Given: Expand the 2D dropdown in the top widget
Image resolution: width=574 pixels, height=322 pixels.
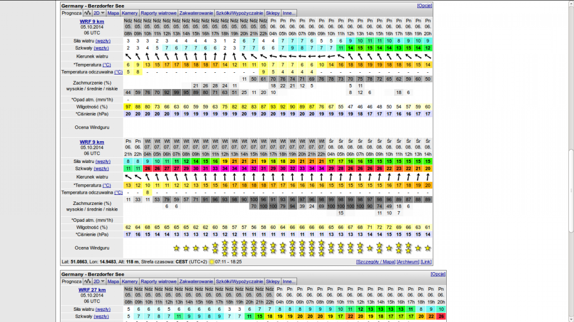Looking at the screenshot, I should [99, 13].
